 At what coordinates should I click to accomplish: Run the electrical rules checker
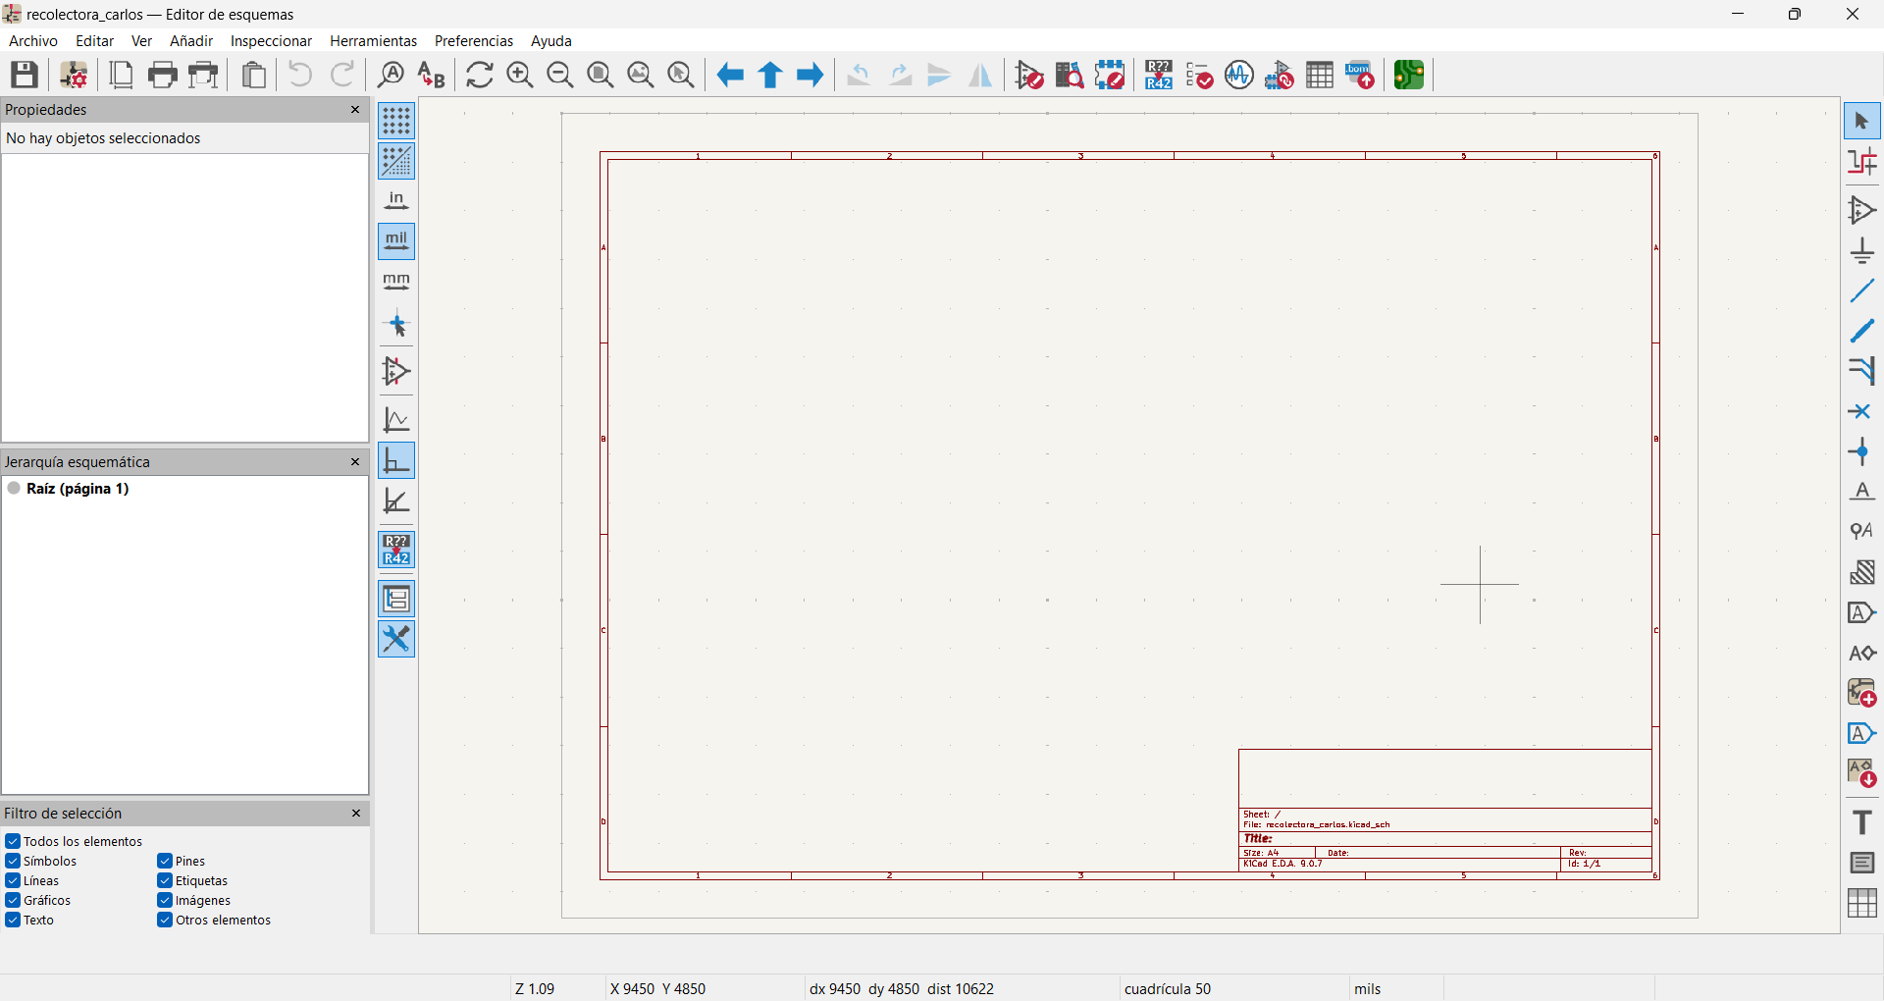coord(1199,75)
